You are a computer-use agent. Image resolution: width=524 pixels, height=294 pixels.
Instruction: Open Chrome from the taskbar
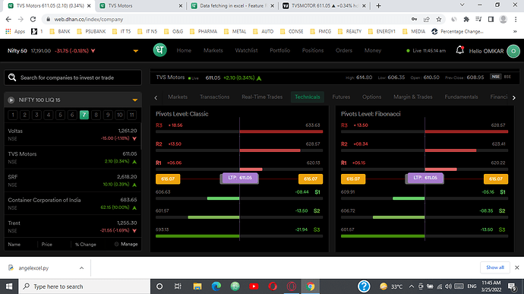pos(310,286)
